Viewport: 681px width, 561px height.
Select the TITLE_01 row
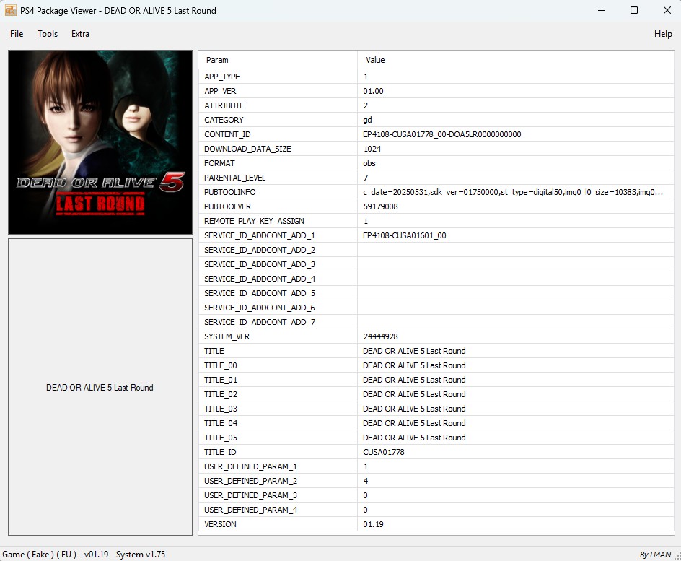[436, 380]
